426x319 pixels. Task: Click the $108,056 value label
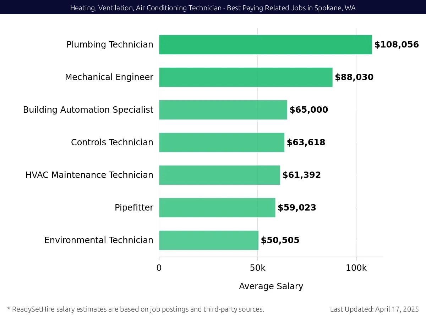[397, 45]
